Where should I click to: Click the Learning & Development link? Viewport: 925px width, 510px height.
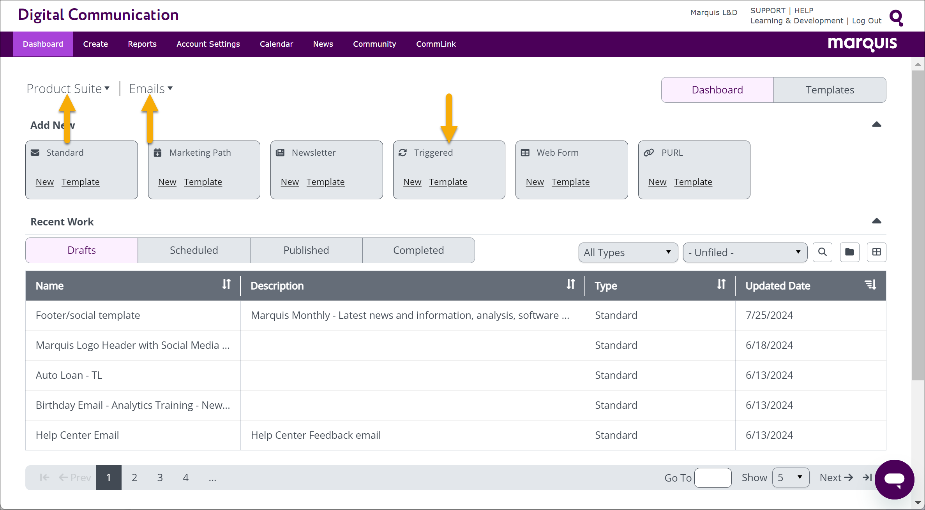click(796, 21)
